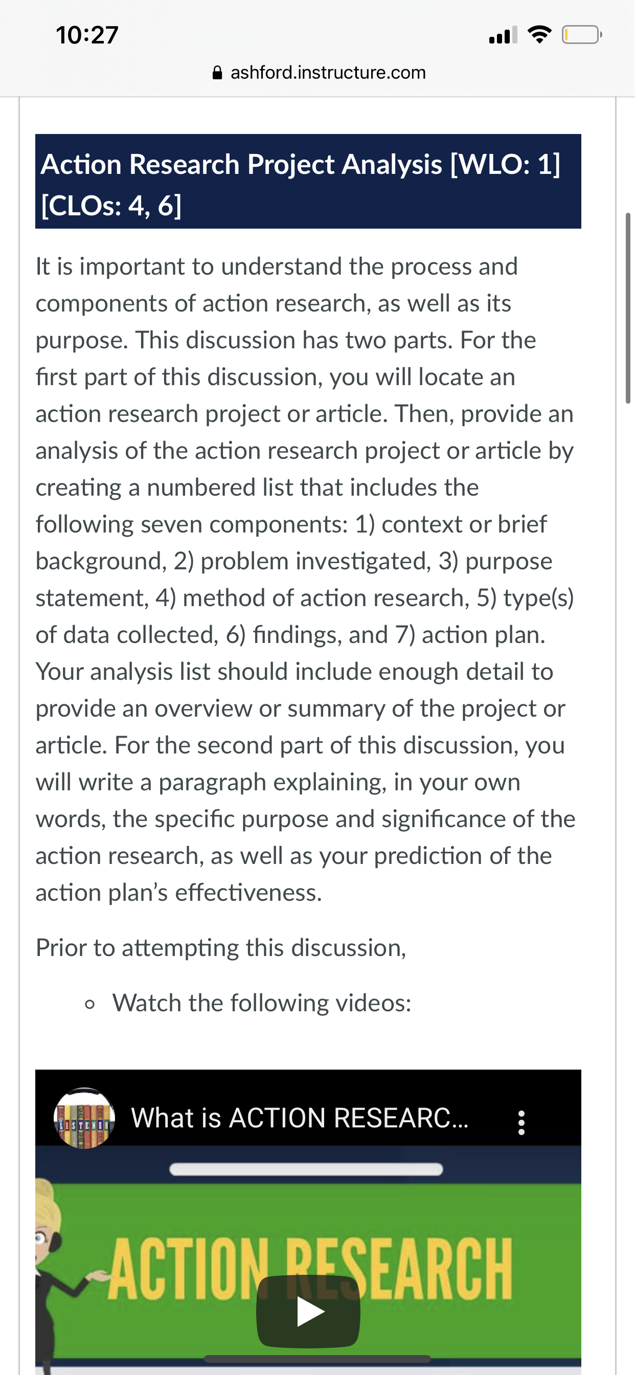Tap the ashford.instructure.com URL bar
The width and height of the screenshot is (635, 1375).
click(x=319, y=73)
